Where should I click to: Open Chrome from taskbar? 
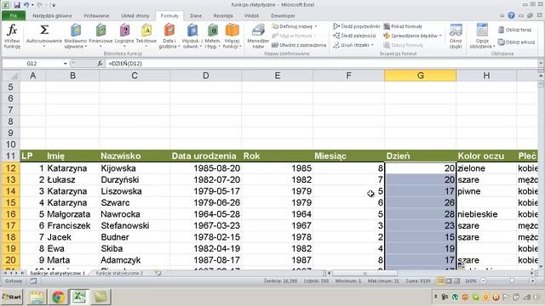[59, 297]
